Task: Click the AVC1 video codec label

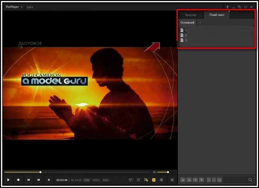Action: (96, 180)
